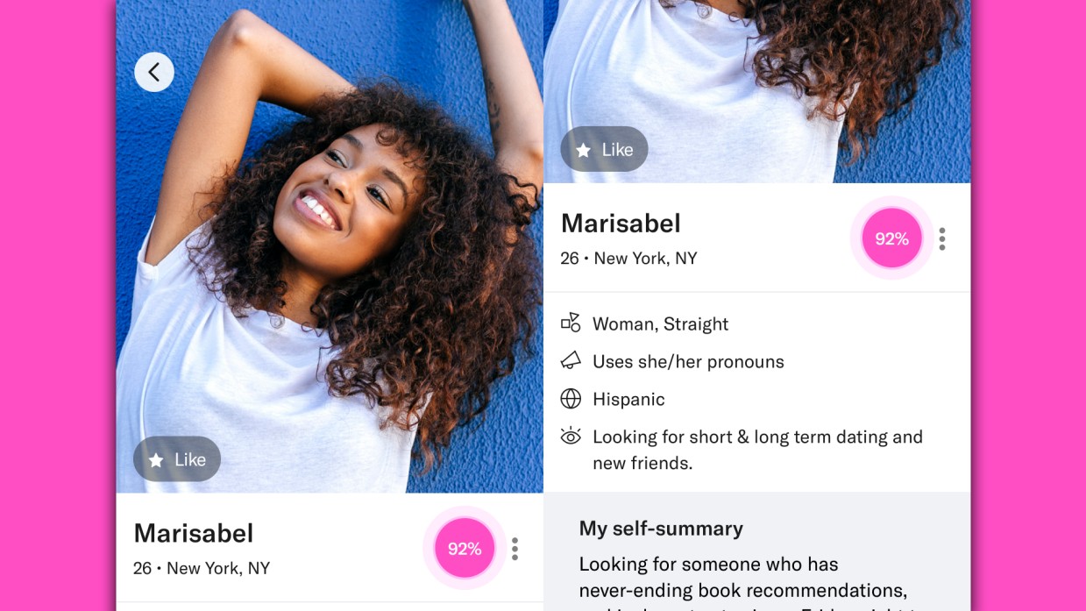The height and width of the screenshot is (611, 1086).
Task: Click the Marisabel name in the right panel
Action: (621, 224)
